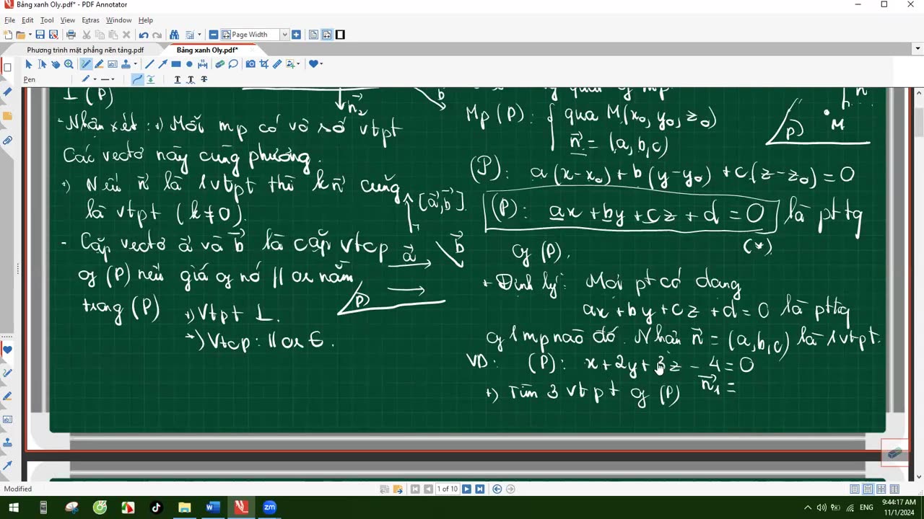Choose the Select Text cursor tool
Viewport: 924px width, 519px height.
tap(42, 64)
